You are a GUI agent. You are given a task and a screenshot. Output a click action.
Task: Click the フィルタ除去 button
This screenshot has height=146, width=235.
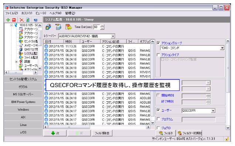click(102, 133)
